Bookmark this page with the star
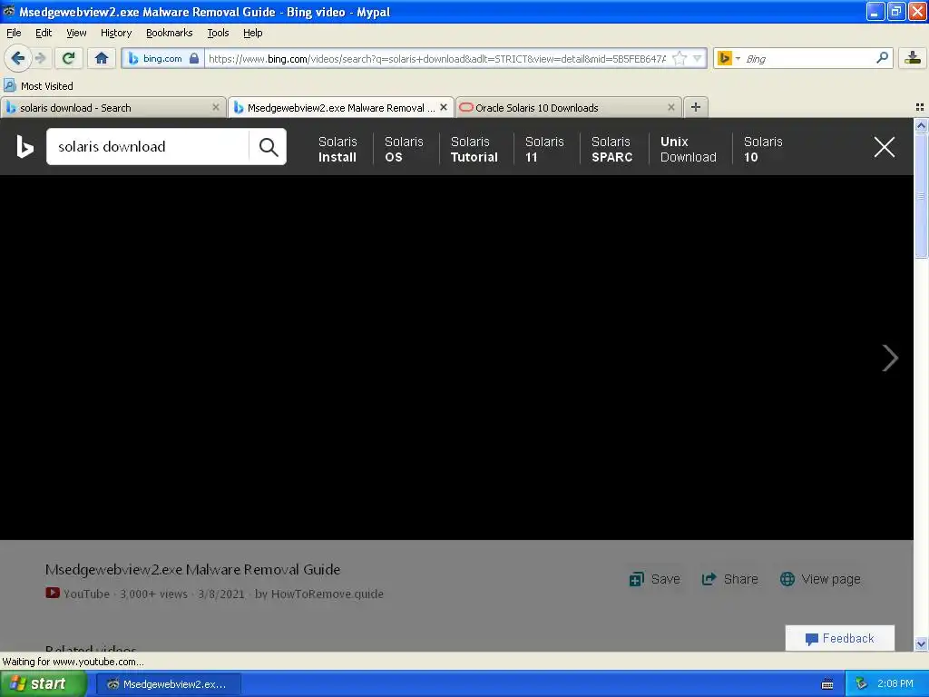The height and width of the screenshot is (697, 929). tap(680, 58)
